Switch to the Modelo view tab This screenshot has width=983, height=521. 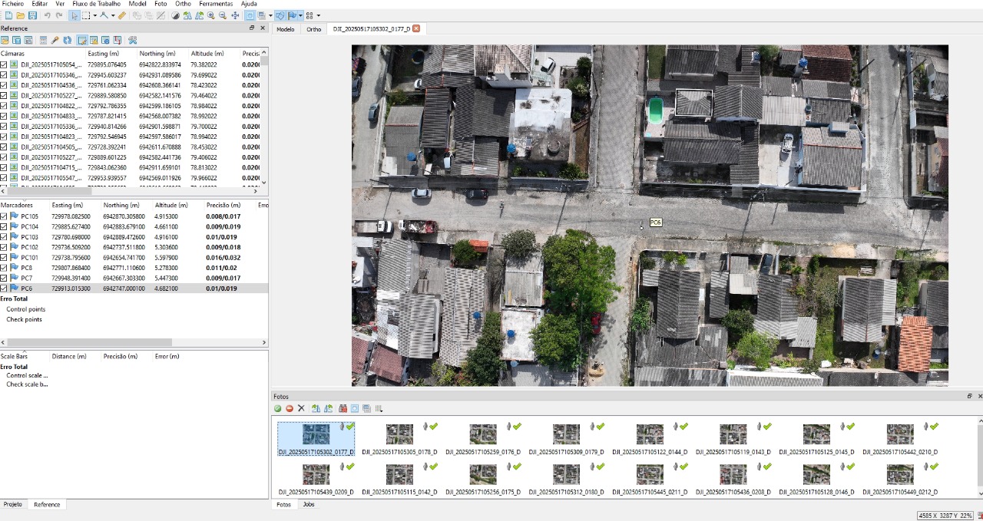(x=285, y=29)
